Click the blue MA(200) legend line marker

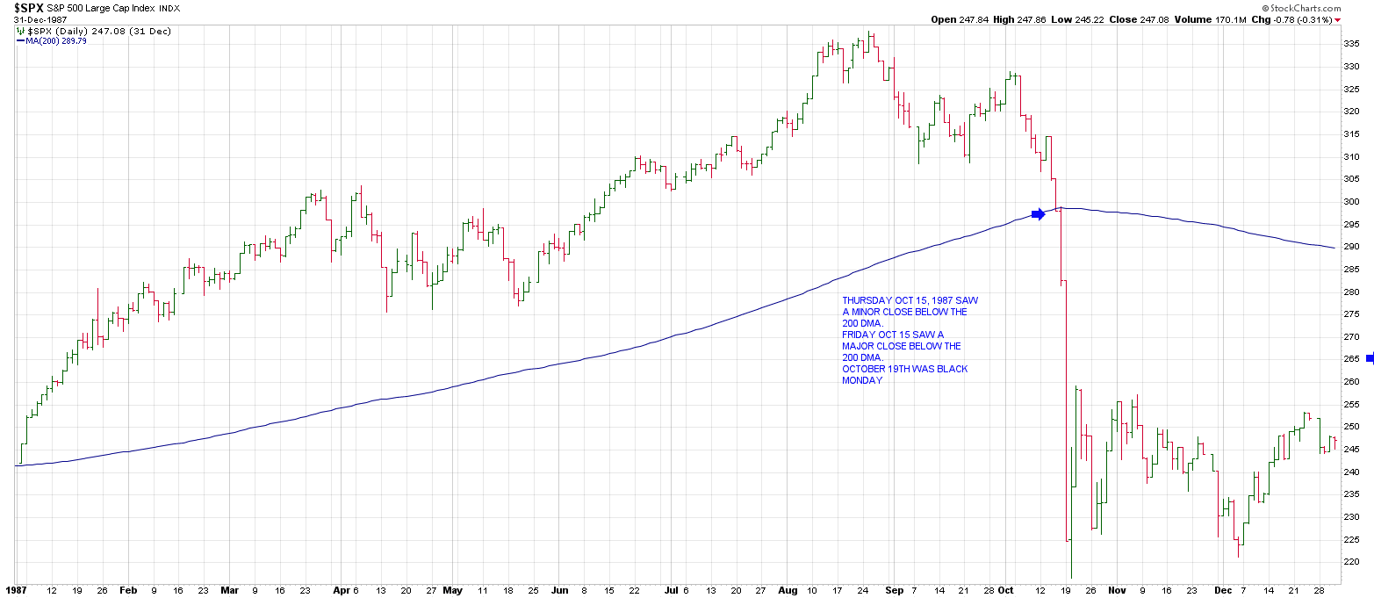[x=21, y=40]
